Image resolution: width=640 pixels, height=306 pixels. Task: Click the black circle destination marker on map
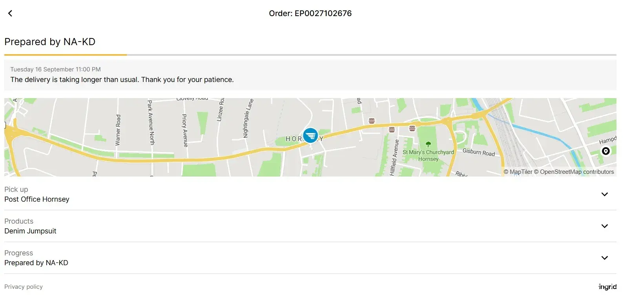tap(606, 151)
